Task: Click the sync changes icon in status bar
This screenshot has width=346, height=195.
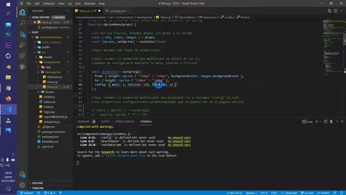Action: point(38,193)
